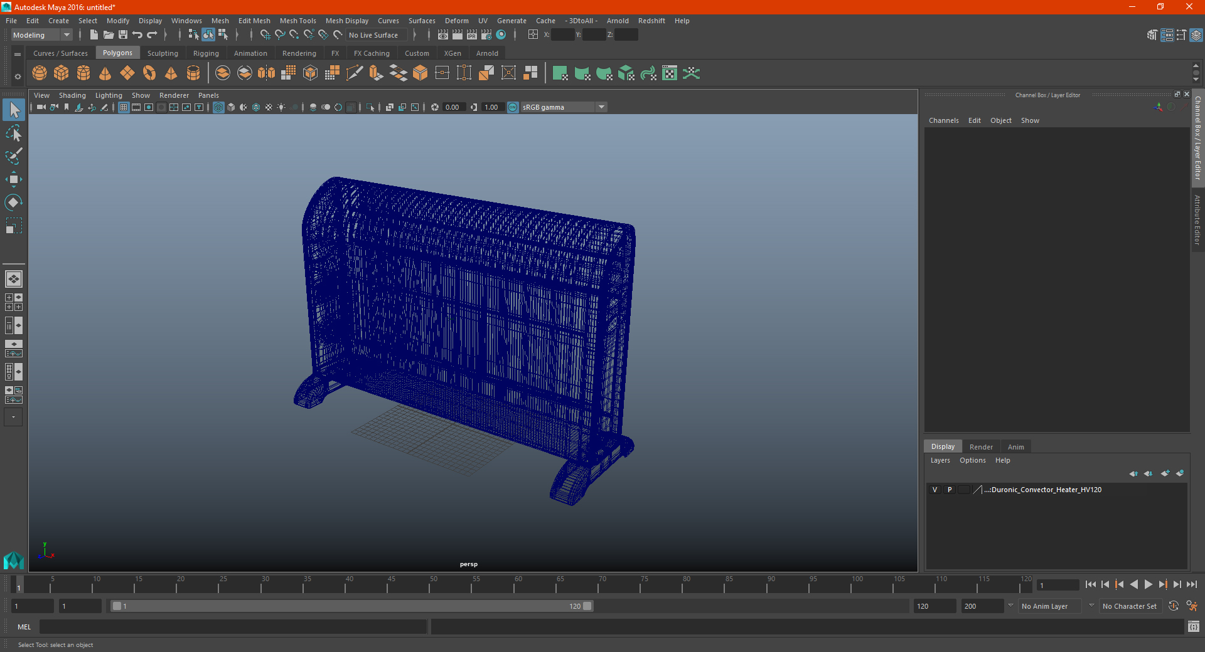Toggle wireframe display in viewport toolbar
The width and height of the screenshot is (1205, 652).
(x=218, y=107)
